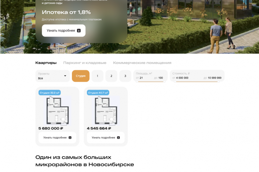Click the icon in the 4 545 664 ₽ card button
Viewport: 259px width, 172px height.
coord(118,138)
